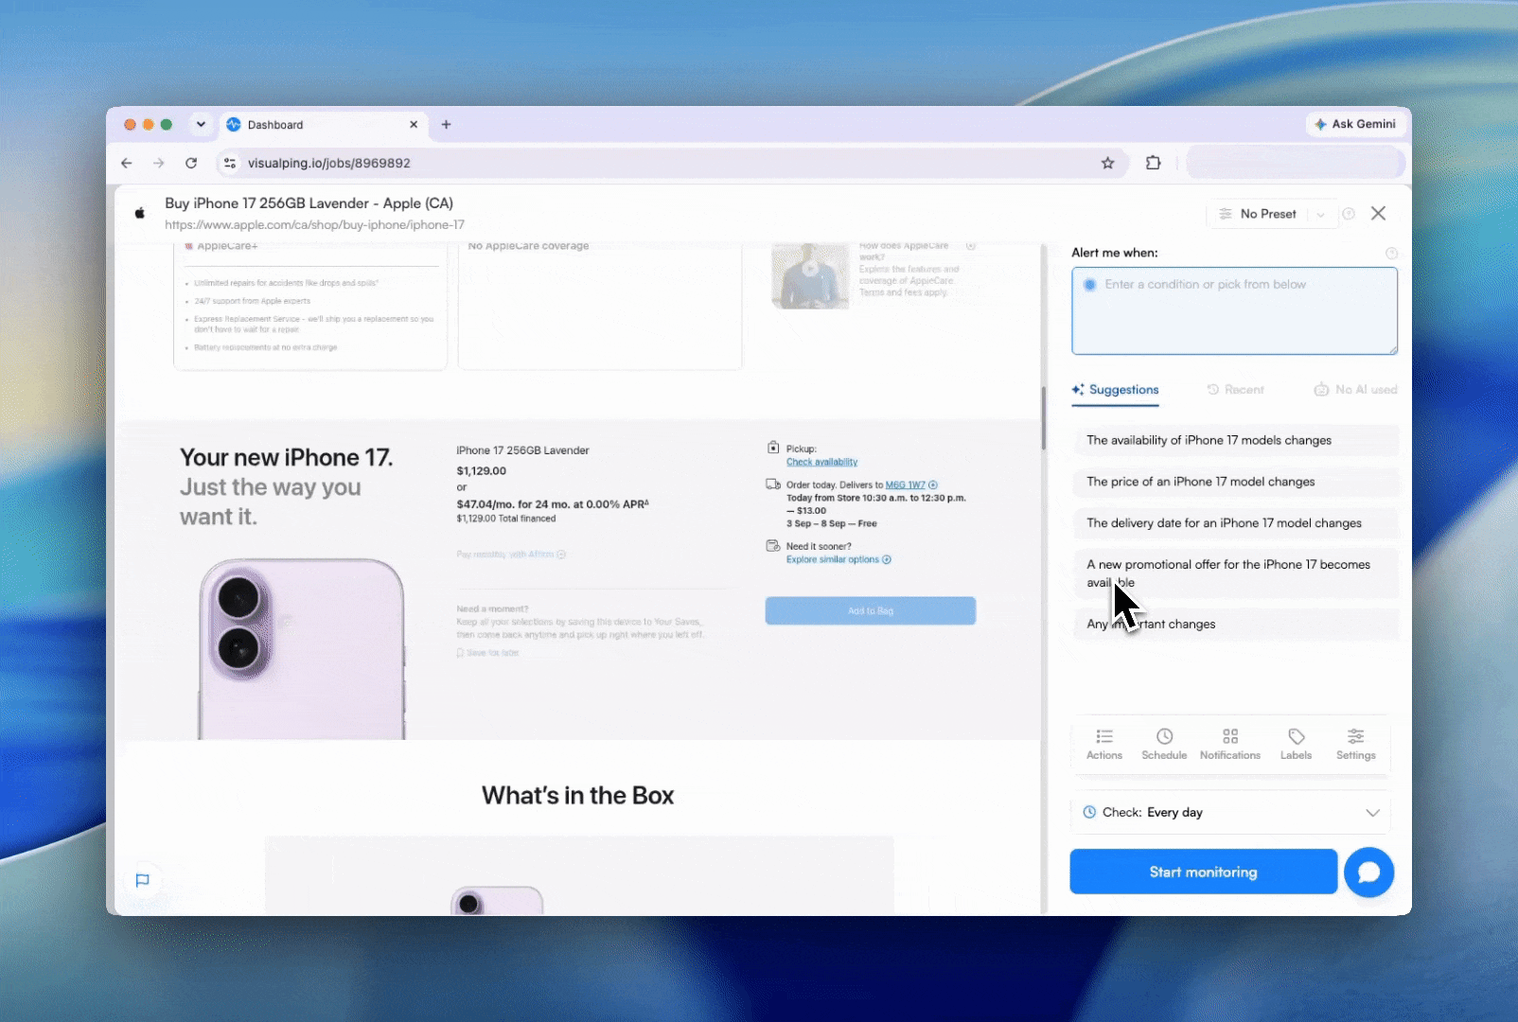Click the browser back arrow

point(127,163)
